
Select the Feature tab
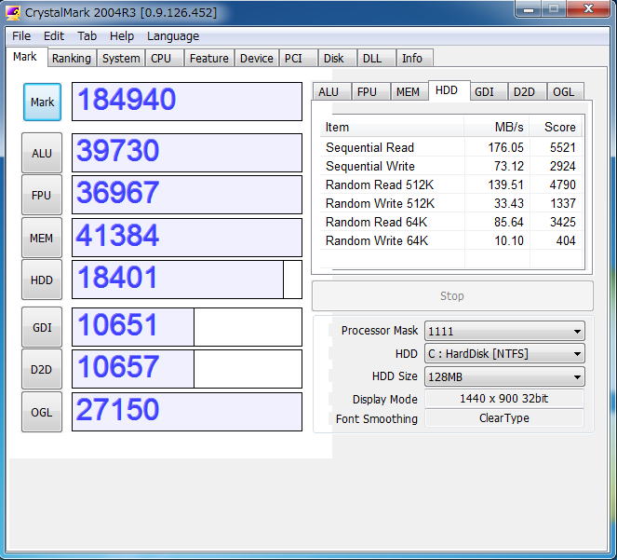[x=208, y=58]
